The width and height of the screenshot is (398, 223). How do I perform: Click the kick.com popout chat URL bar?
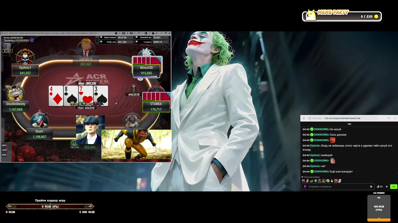pos(342,118)
